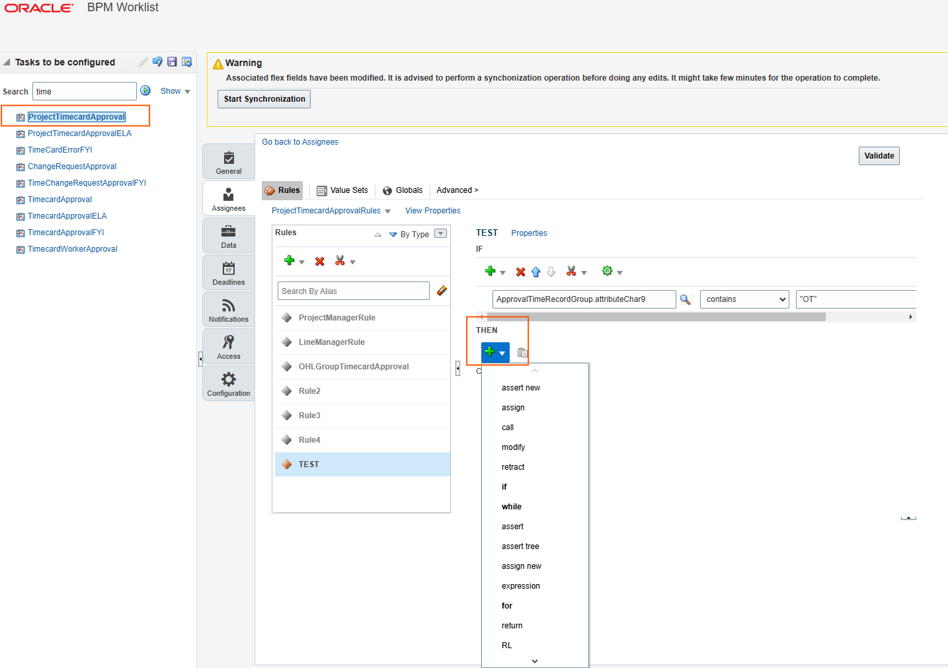This screenshot has height=668, width=948.
Task: Open the Assignees panel icon
Action: [228, 197]
